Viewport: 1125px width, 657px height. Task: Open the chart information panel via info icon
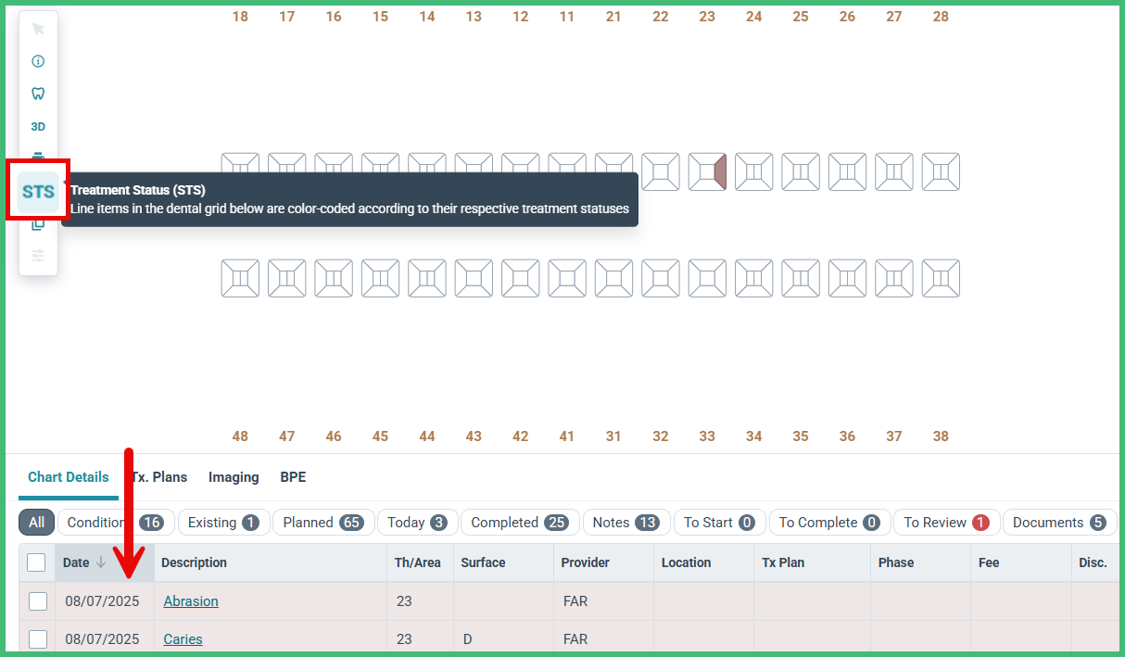coord(37,60)
